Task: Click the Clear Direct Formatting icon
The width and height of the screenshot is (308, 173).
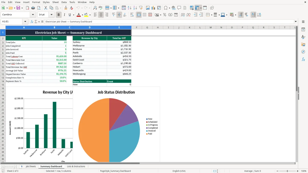Action: click(72, 8)
